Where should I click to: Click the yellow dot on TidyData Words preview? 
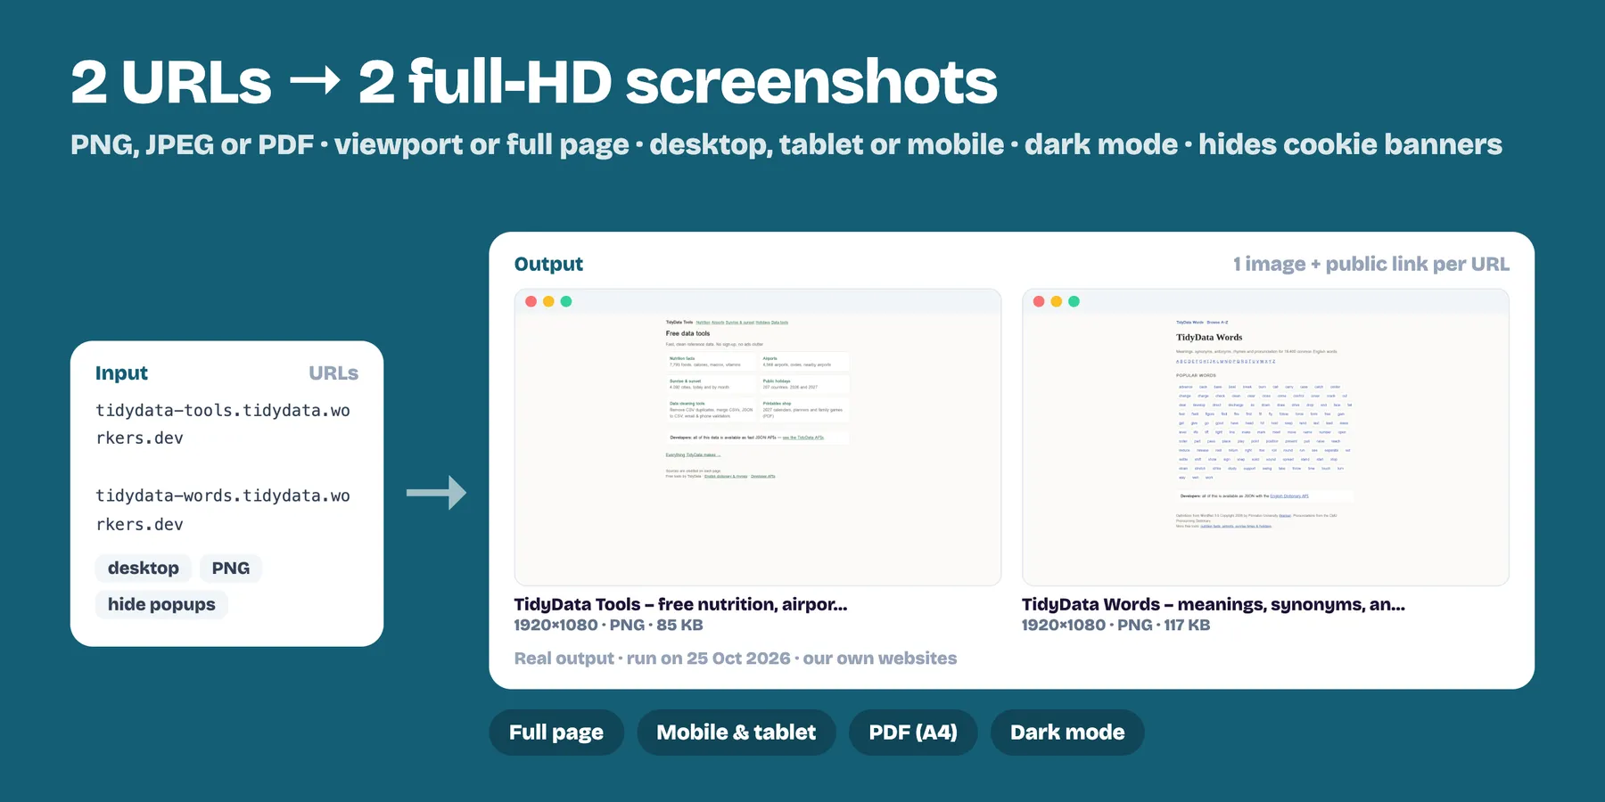click(1057, 301)
